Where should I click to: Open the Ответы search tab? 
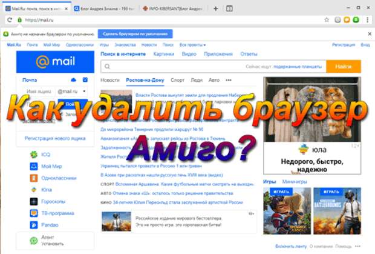coord(249,54)
